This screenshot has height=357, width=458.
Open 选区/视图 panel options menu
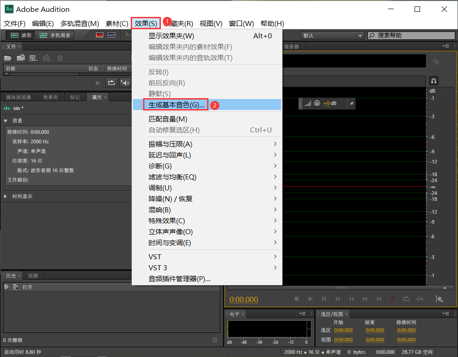[446, 314]
